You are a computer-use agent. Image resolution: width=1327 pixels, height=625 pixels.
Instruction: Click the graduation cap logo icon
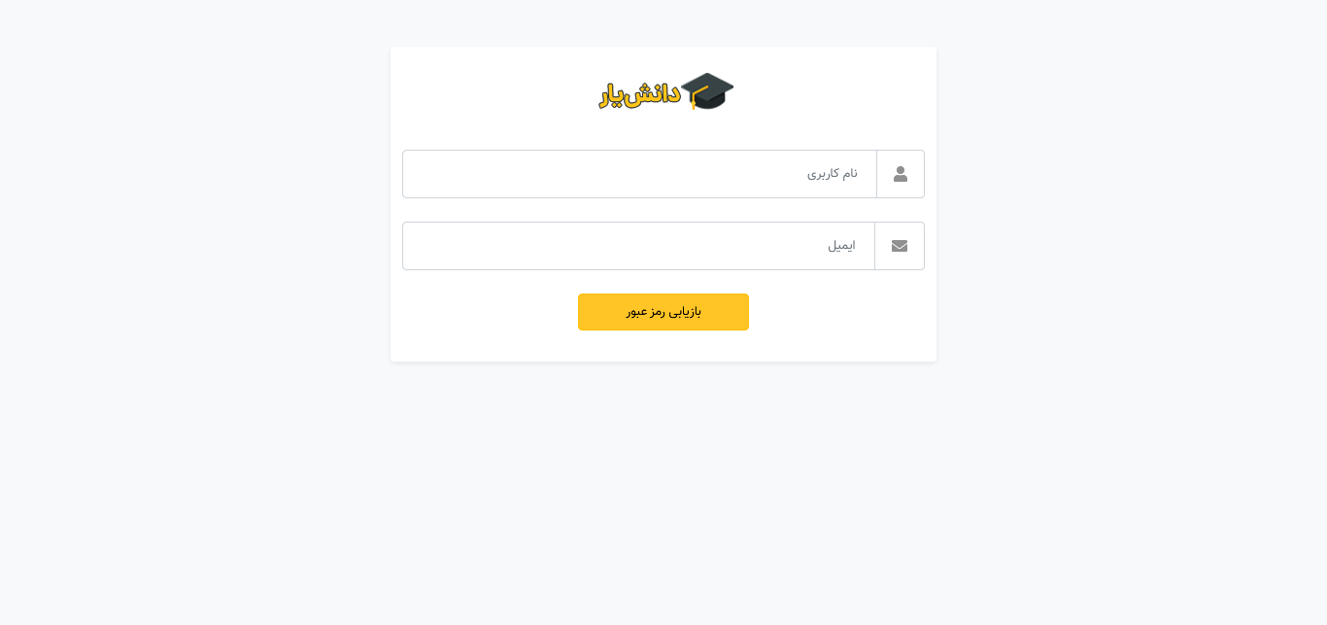[707, 91]
